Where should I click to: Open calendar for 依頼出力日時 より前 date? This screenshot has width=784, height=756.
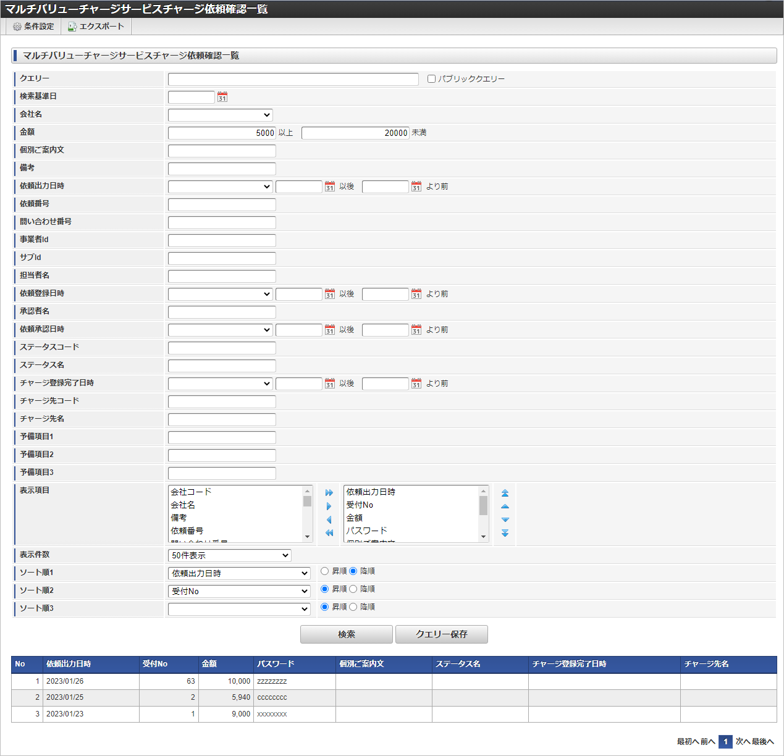click(x=416, y=187)
